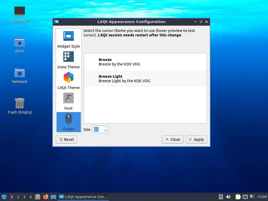Click the Close button in dialog
268x201 pixels.
tap(173, 139)
